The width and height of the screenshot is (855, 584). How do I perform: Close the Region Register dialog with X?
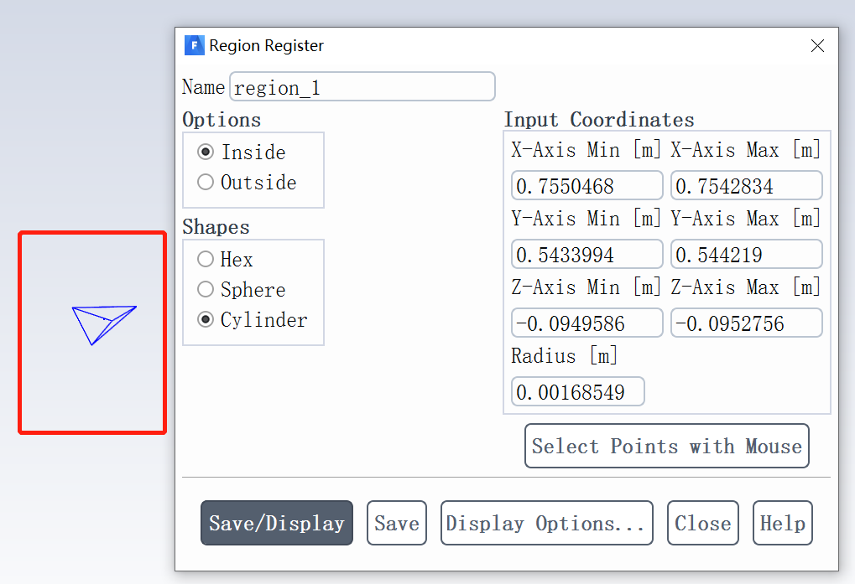[x=817, y=46]
